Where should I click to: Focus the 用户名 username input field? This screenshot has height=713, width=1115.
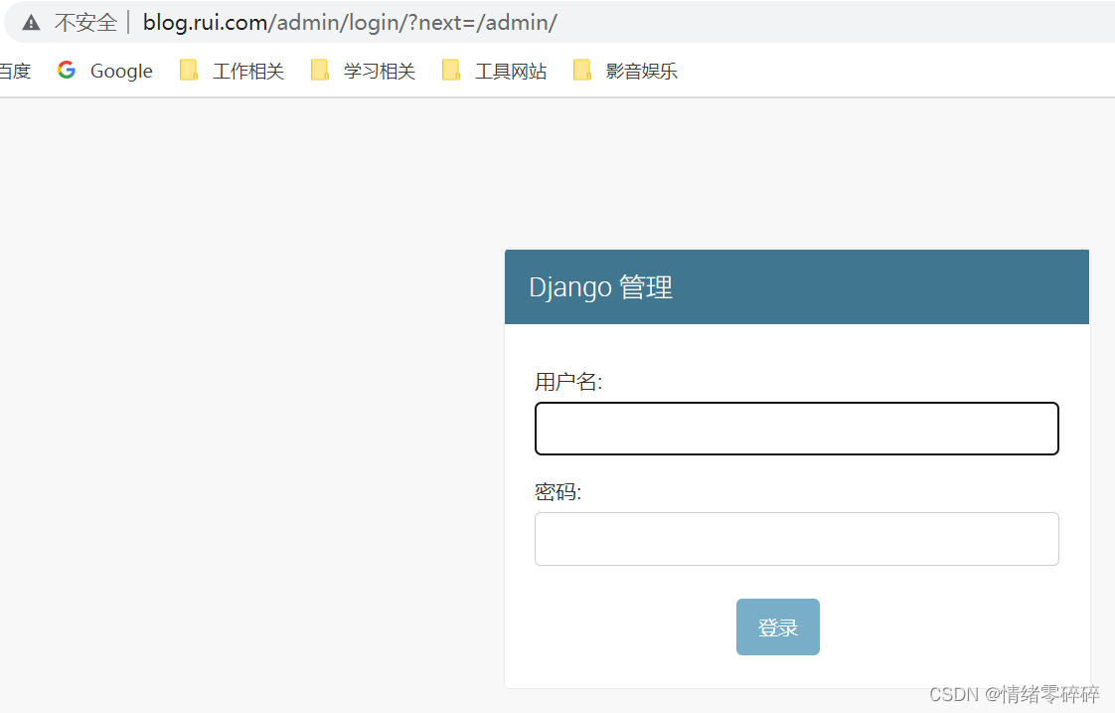tap(796, 429)
